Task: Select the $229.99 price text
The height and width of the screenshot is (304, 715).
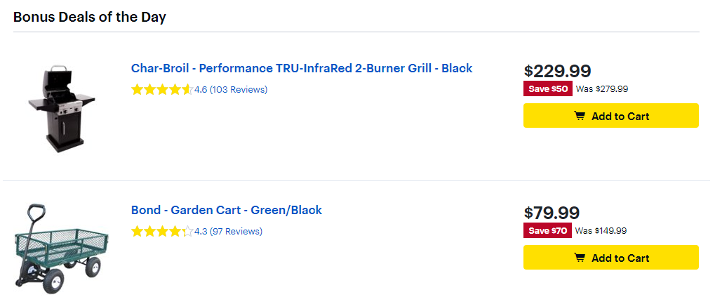Action: coord(557,71)
